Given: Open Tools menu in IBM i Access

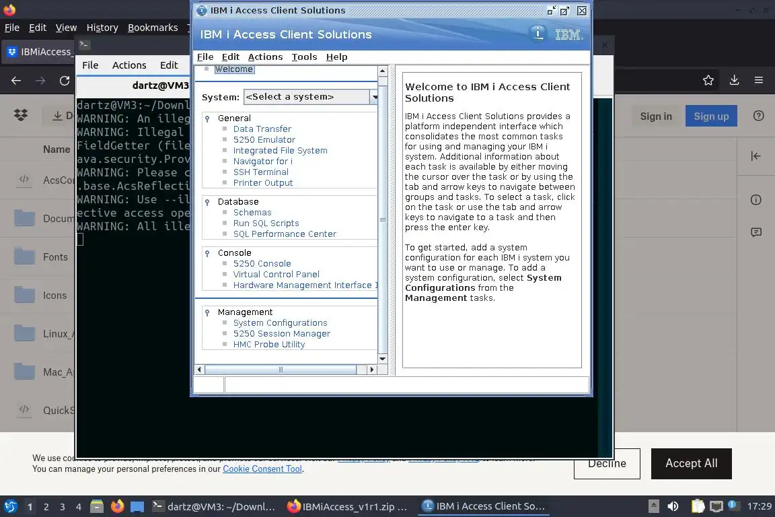Looking at the screenshot, I should coord(304,57).
